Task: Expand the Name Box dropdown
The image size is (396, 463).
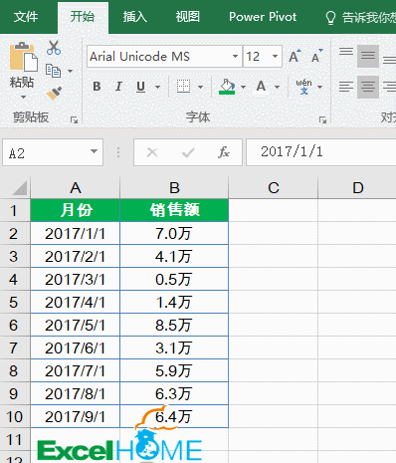Action: click(94, 151)
